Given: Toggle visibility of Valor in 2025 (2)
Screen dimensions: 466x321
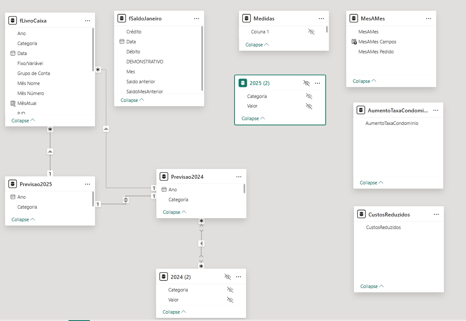Looking at the screenshot, I should coord(309,106).
